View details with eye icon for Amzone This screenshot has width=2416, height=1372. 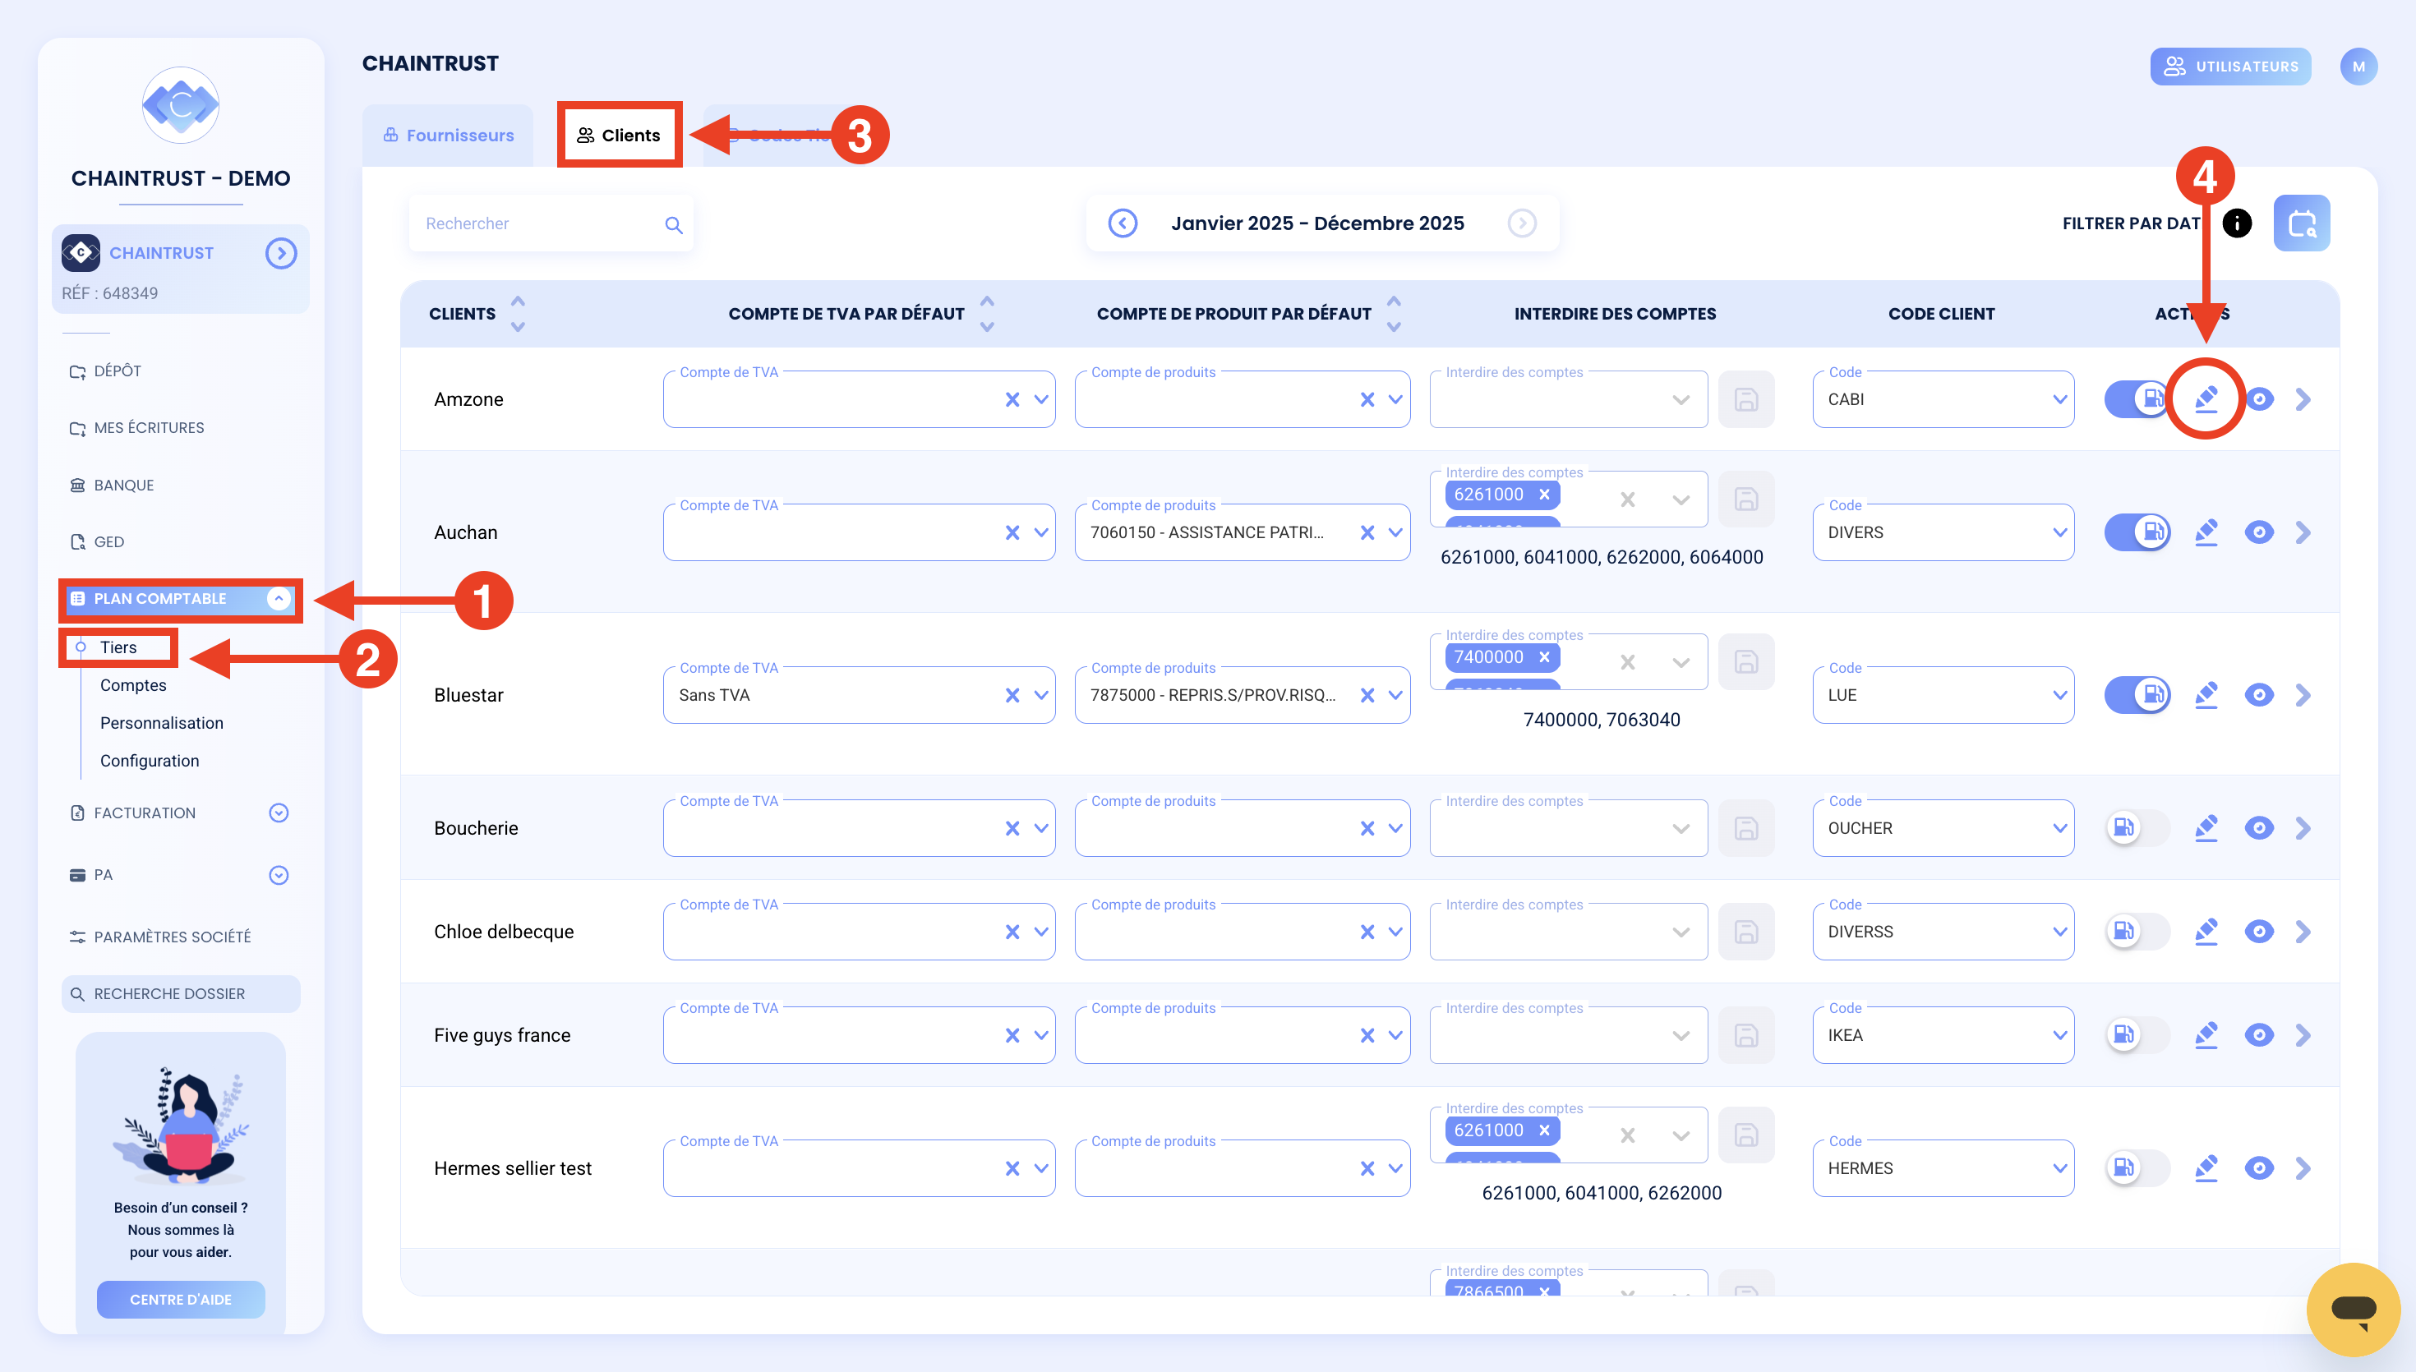tap(2260, 399)
